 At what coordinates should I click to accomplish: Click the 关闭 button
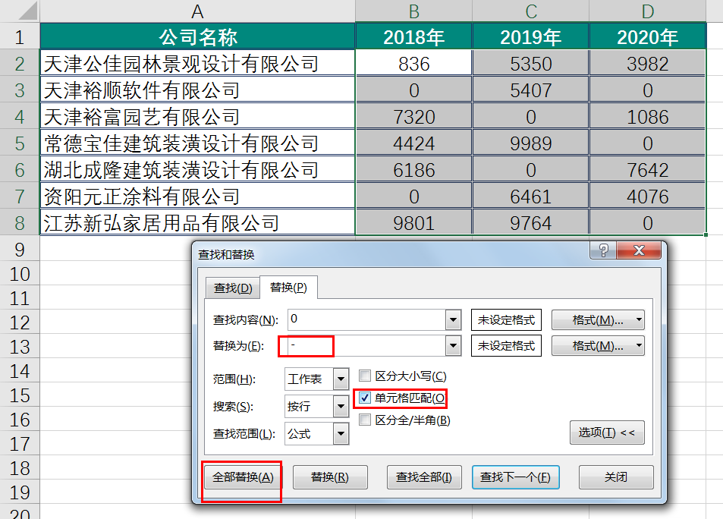(616, 477)
